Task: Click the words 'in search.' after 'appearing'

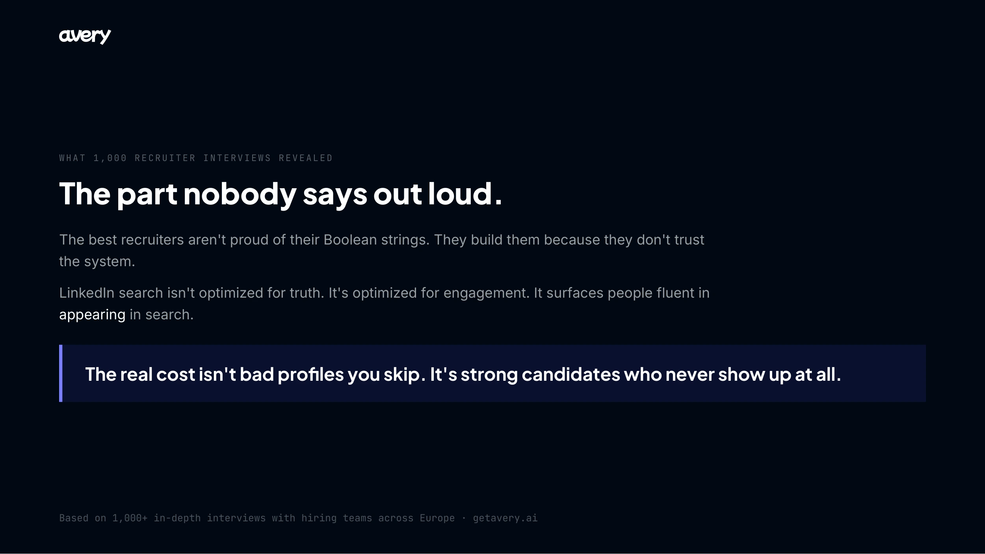Action: point(162,315)
